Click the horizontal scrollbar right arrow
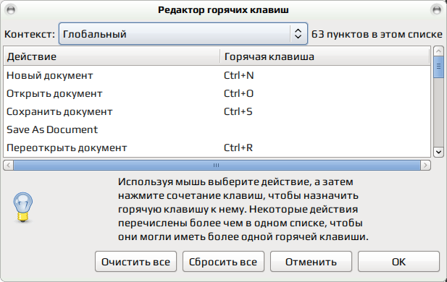 (425, 165)
